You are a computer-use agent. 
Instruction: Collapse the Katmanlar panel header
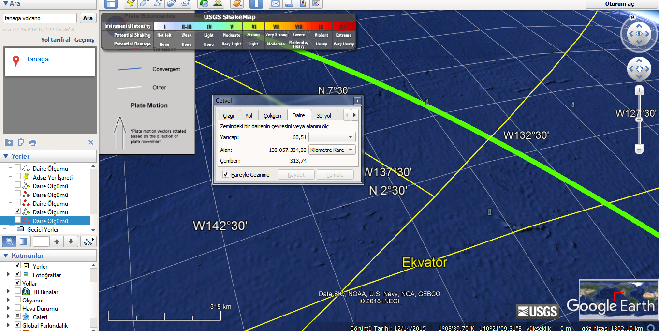coord(5,256)
